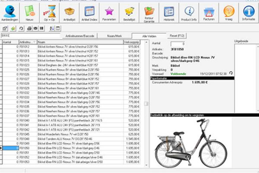This screenshot has height=173, width=259.
Task: Switch to Artikelnummer/Barcode search tab
Action: [x=79, y=35]
